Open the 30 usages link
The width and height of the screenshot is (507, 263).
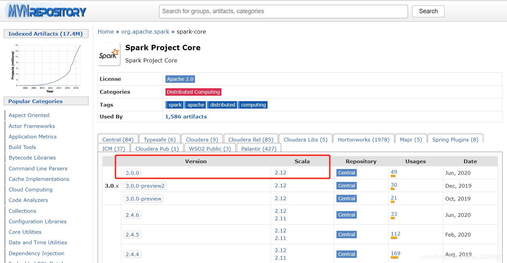tap(394, 185)
